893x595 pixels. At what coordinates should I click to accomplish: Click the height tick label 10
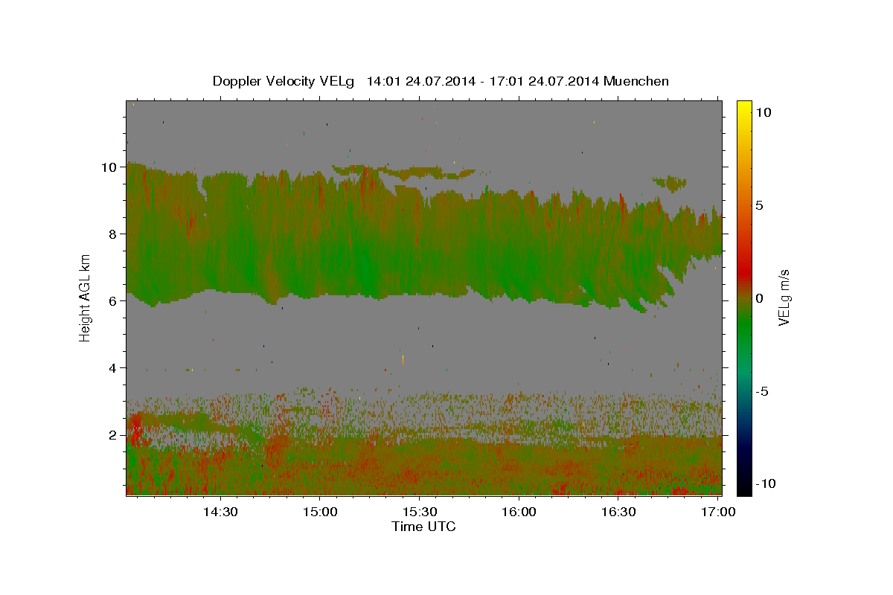pos(110,167)
